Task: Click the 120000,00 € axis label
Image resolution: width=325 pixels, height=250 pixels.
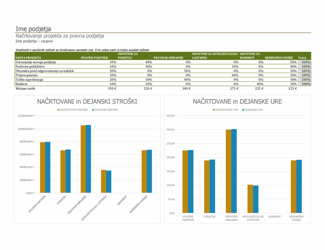Action: coord(26,116)
